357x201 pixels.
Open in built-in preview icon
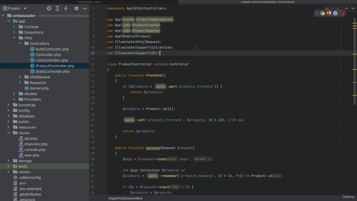[317, 13]
